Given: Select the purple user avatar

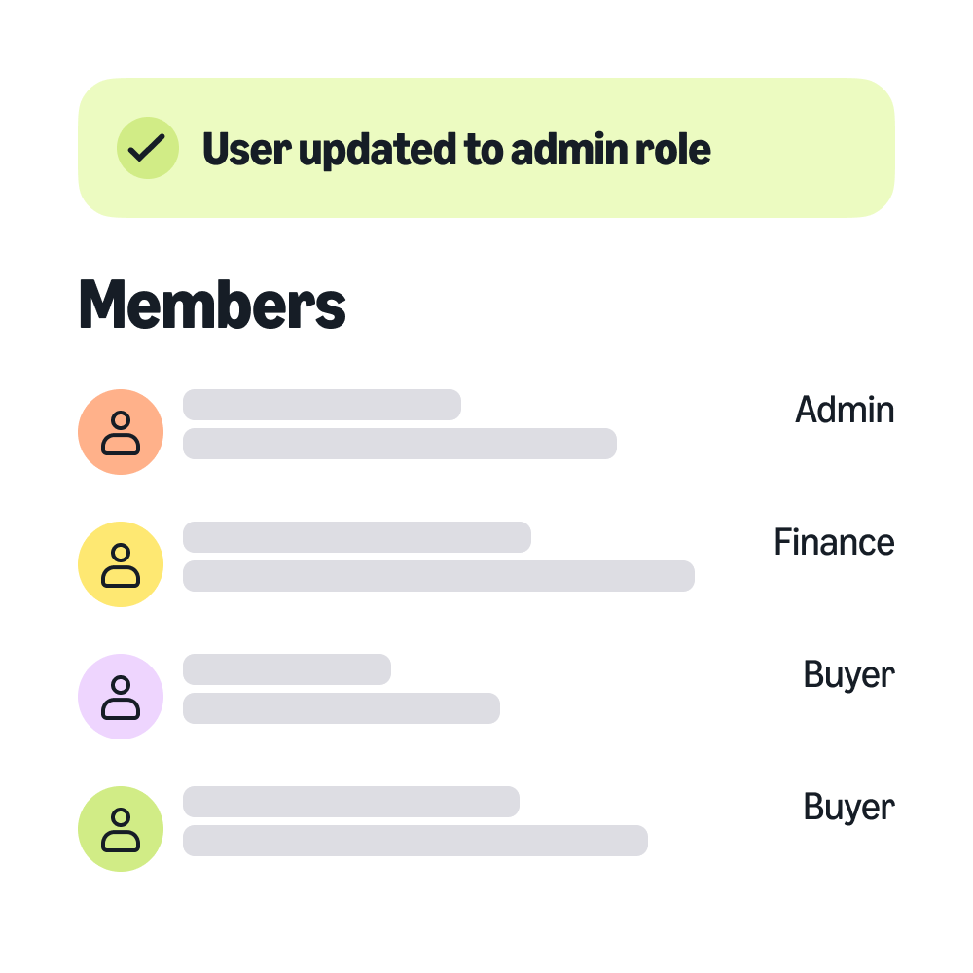Looking at the screenshot, I should point(121,697).
